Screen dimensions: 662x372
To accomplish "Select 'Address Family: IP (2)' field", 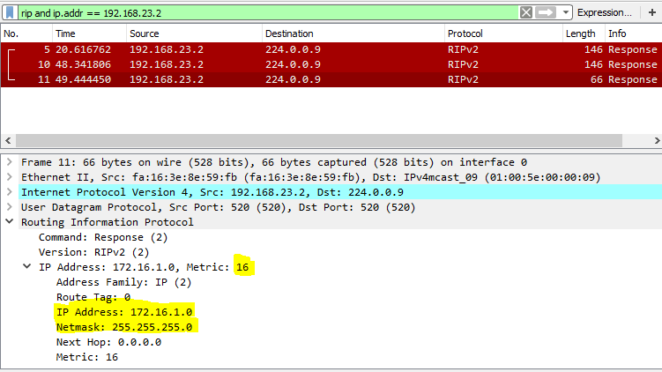I will (x=123, y=282).
